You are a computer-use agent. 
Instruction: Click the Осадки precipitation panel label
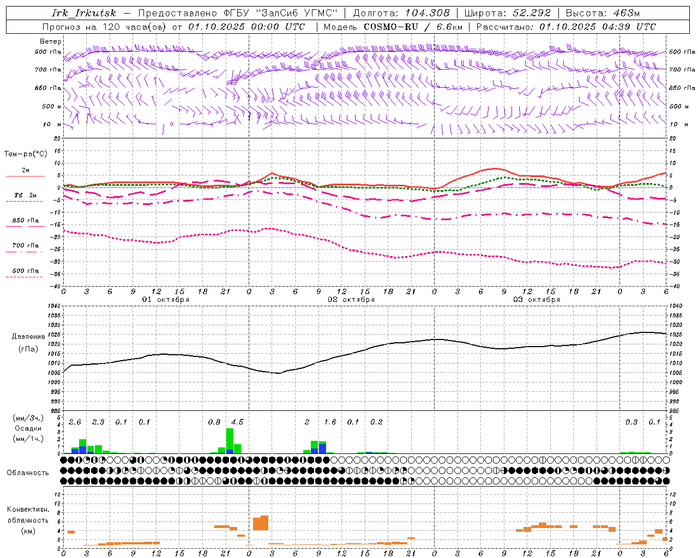click(28, 428)
